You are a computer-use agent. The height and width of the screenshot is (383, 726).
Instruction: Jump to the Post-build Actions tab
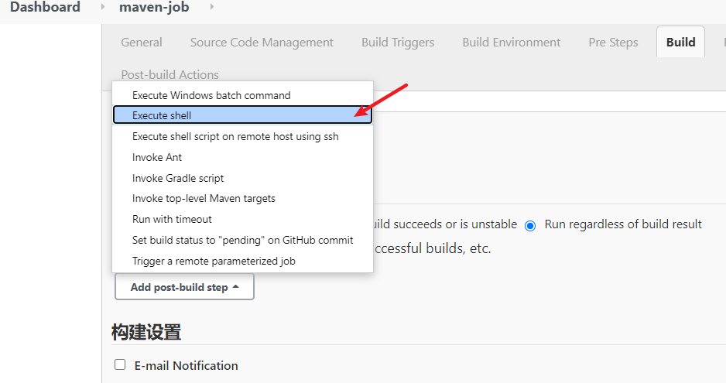[x=170, y=74]
